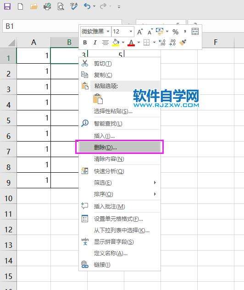This screenshot has height=290, width=244.
Task: Apply percent style format
Action: pos(175,32)
